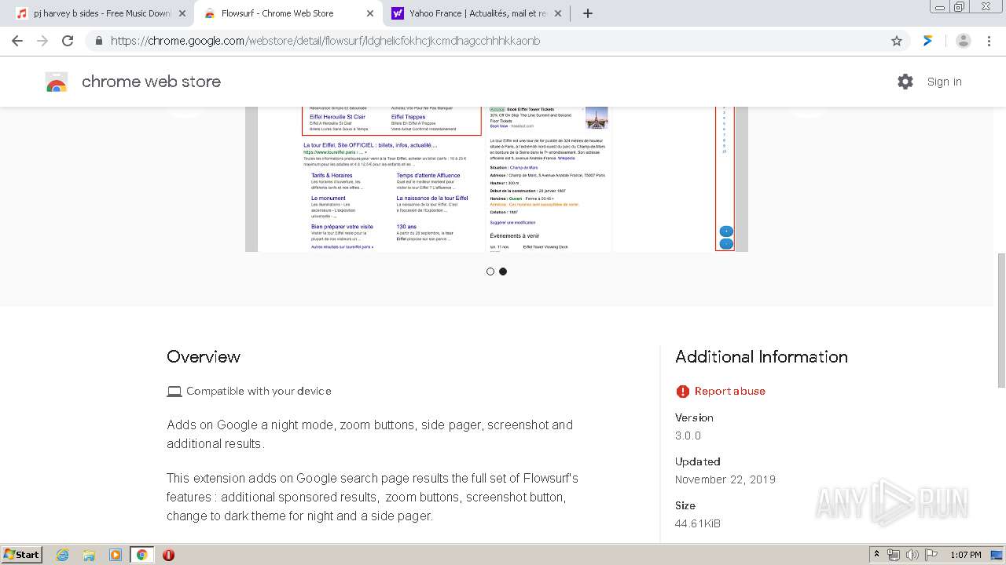
Task: Bookmark this page with the star
Action: pos(897,41)
